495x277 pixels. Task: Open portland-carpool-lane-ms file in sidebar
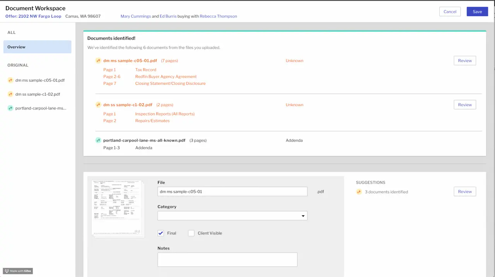(x=41, y=108)
